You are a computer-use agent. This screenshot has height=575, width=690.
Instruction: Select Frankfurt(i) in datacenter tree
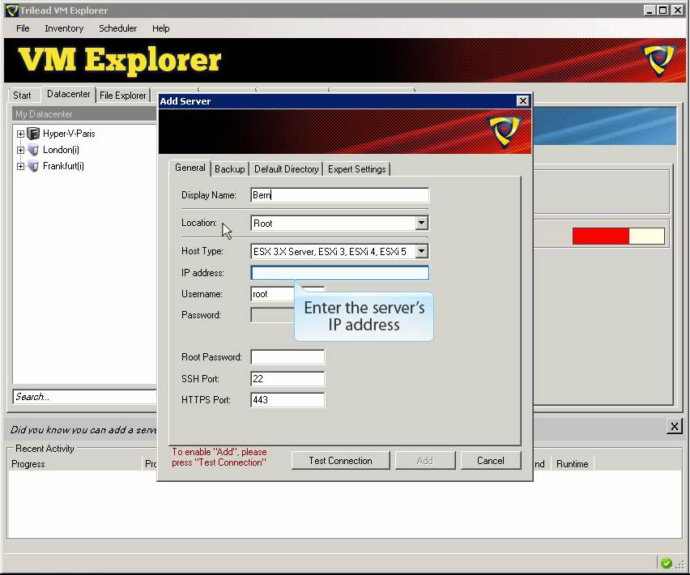[x=63, y=166]
